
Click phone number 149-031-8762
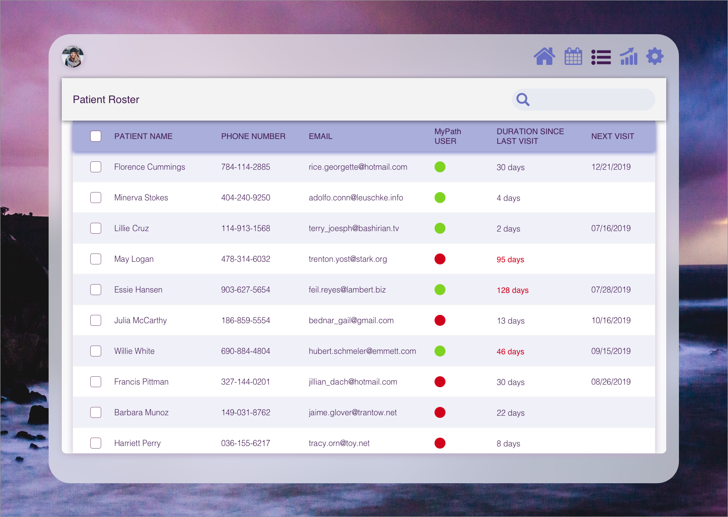tap(246, 413)
